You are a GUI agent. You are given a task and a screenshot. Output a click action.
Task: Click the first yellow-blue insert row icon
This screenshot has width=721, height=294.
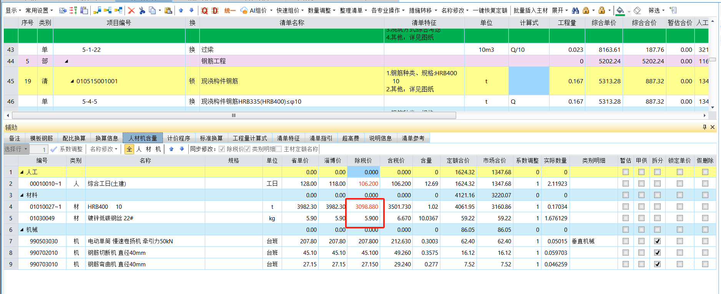click(98, 10)
